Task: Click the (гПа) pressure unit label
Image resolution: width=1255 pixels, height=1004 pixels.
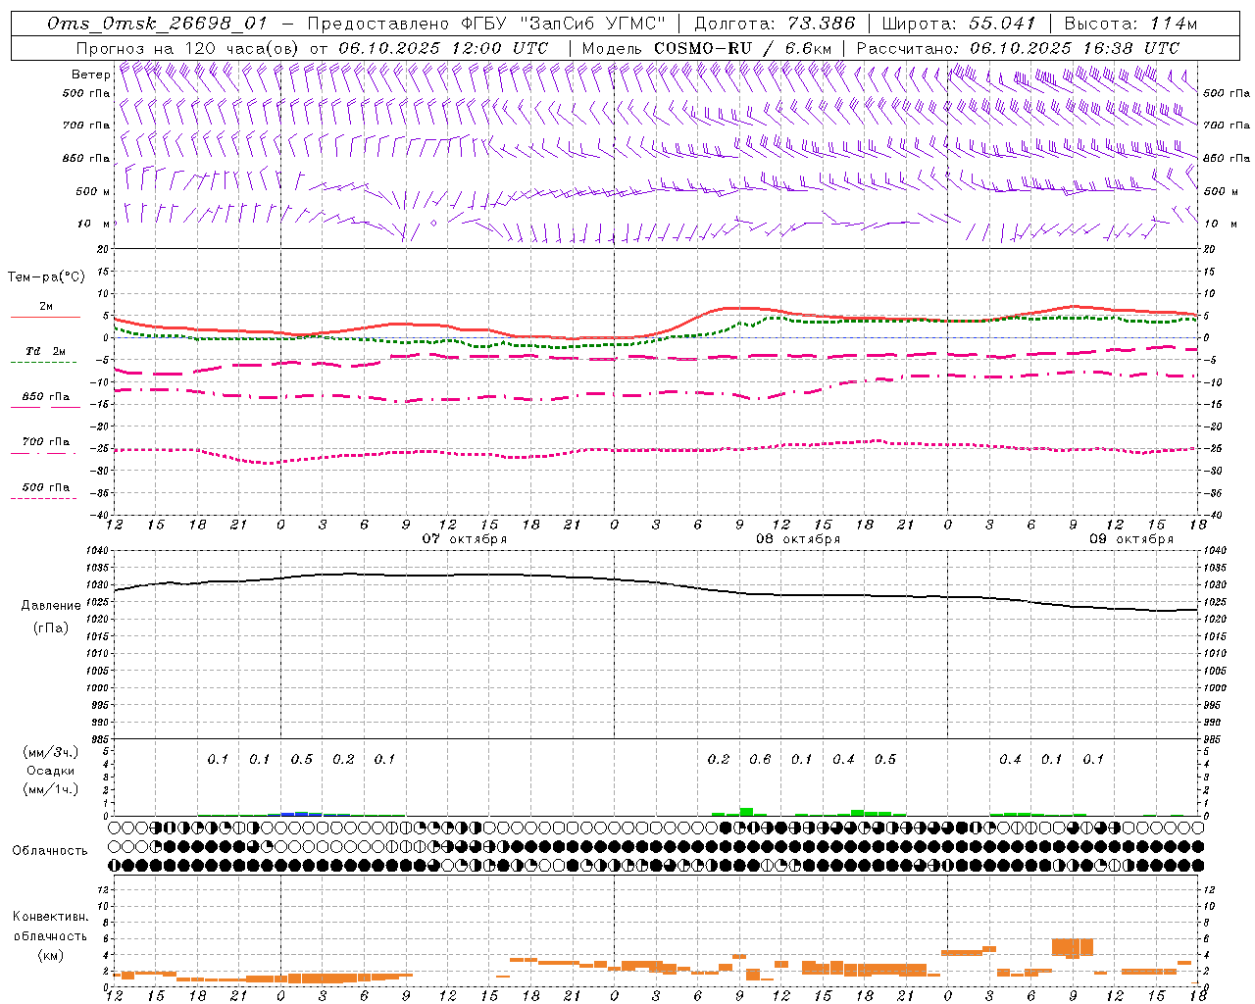Action: point(51,627)
